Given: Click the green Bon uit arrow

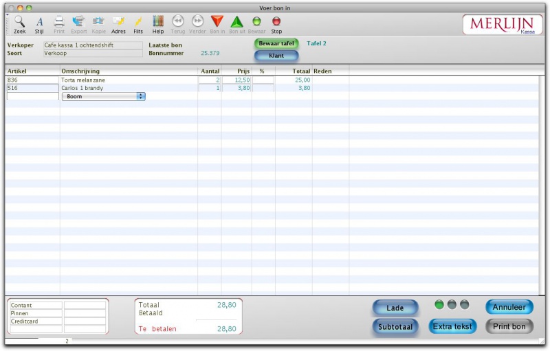Looking at the screenshot, I should (x=237, y=22).
